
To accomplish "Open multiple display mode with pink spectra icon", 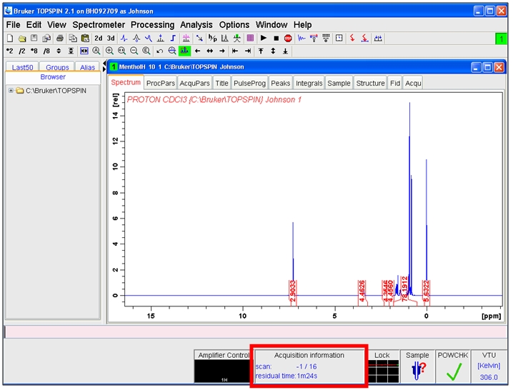I will pyautogui.click(x=186, y=39).
